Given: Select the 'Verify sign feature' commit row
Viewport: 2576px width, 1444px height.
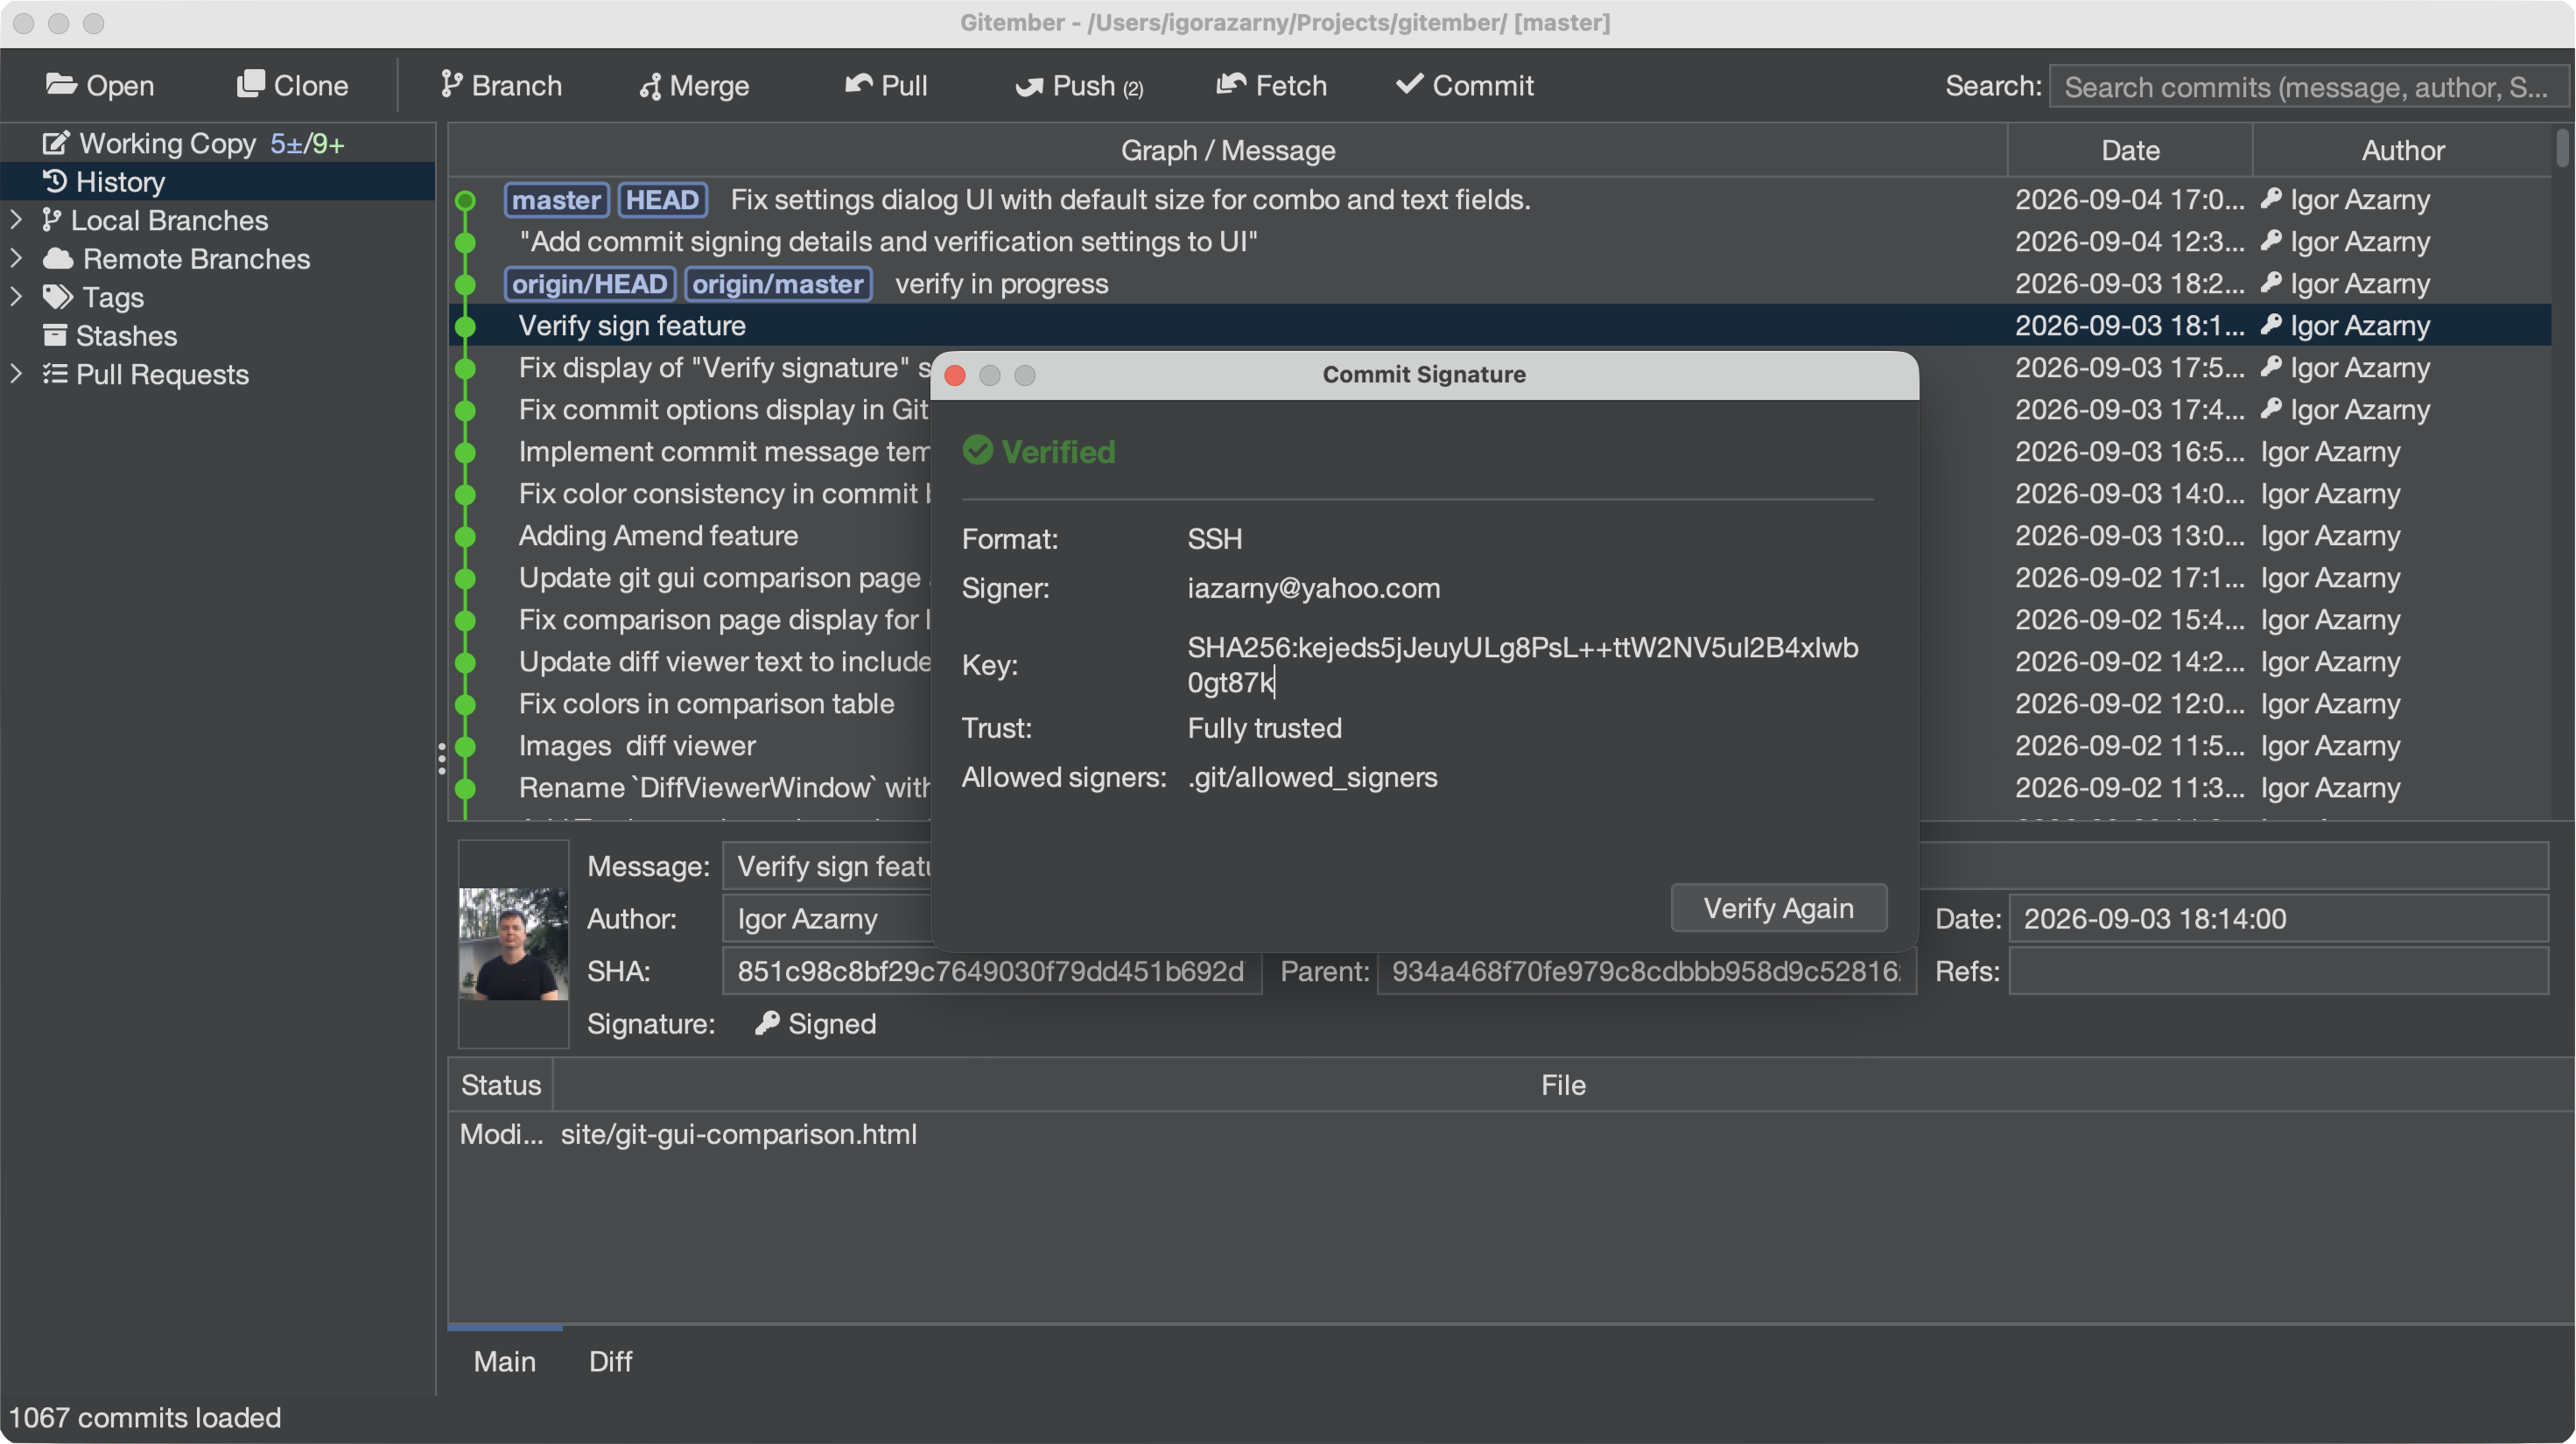Looking at the screenshot, I should [x=1500, y=326].
